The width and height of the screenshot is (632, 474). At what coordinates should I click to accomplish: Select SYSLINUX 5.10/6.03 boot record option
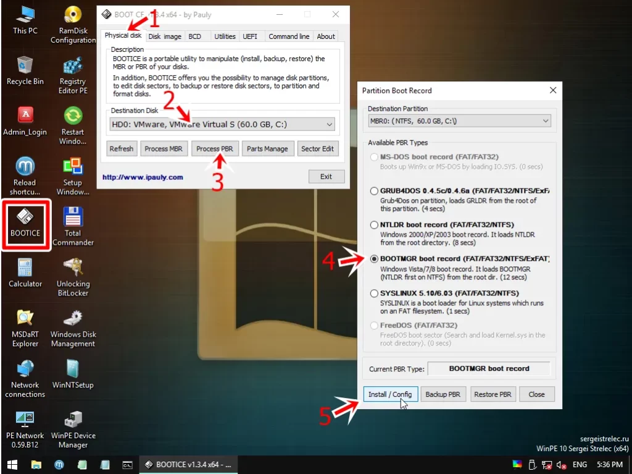(374, 293)
